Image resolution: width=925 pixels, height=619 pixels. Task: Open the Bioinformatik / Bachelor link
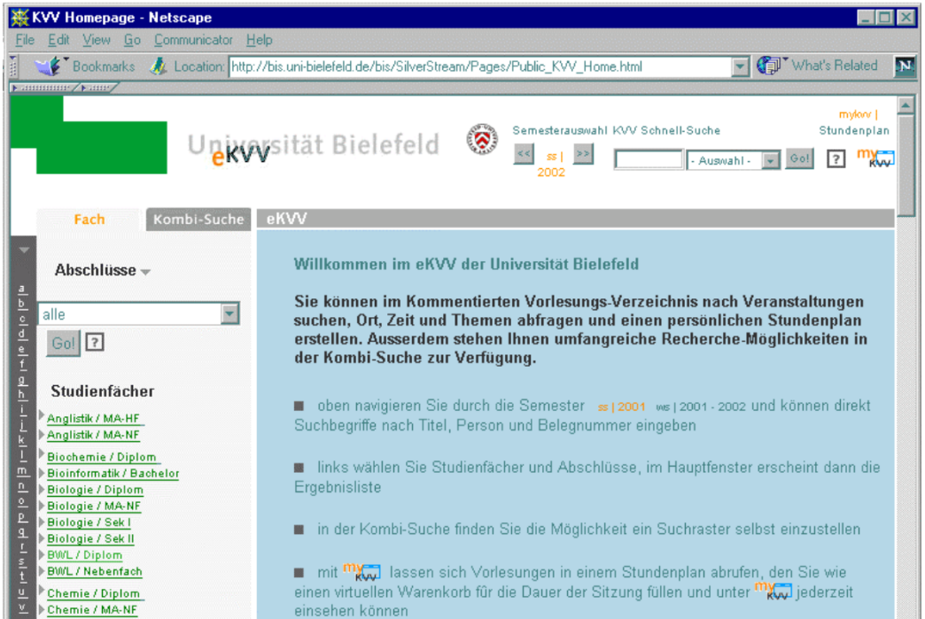113,474
